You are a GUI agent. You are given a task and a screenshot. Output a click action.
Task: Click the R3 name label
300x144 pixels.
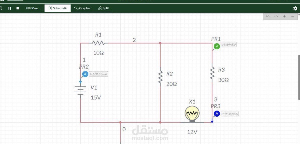(x=221, y=70)
